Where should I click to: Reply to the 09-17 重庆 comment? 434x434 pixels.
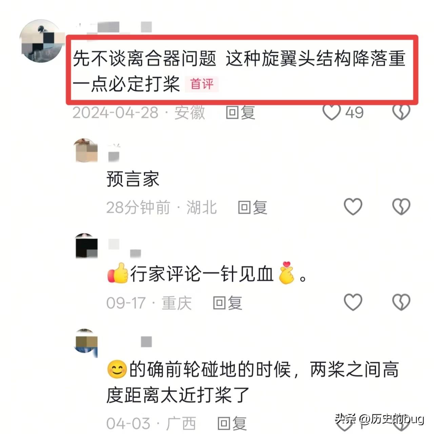tap(228, 303)
